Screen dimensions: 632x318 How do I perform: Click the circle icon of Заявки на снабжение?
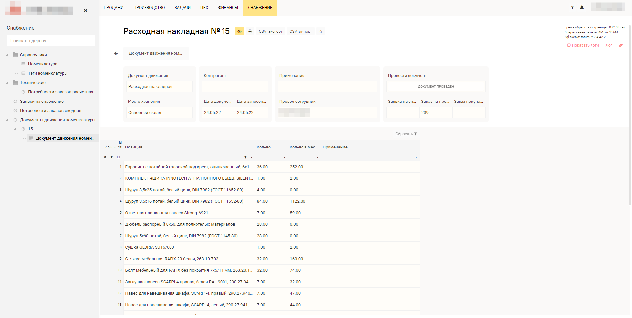coord(15,102)
